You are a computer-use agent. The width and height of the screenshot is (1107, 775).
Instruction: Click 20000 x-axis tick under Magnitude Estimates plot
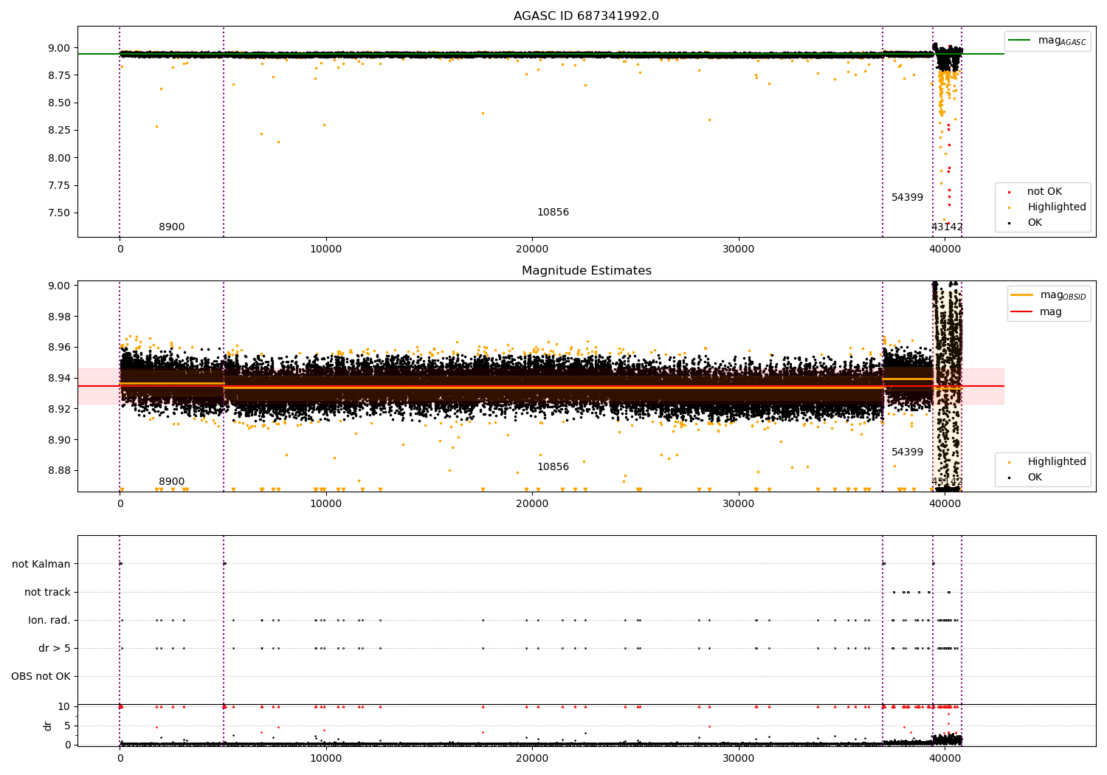(532, 504)
